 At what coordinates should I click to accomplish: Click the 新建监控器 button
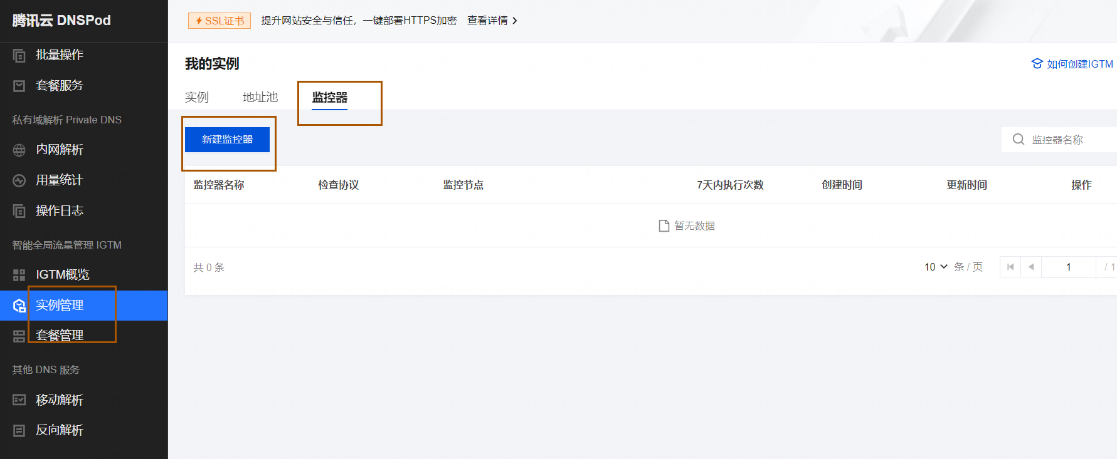coord(227,140)
